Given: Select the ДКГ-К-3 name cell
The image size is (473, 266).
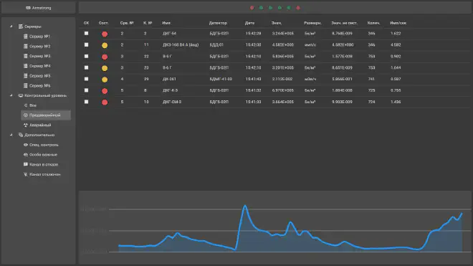Looking at the screenshot, I should (x=170, y=90).
